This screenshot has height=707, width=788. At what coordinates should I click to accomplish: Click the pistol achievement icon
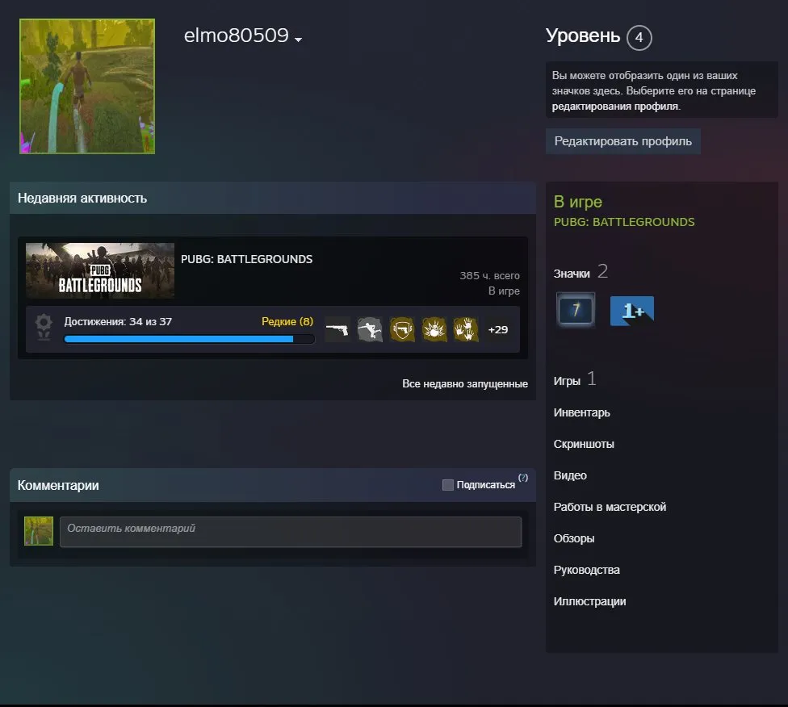[x=337, y=329]
